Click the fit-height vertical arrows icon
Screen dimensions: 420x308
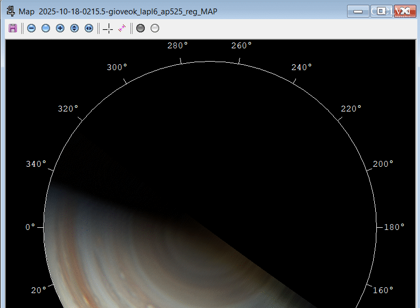[x=75, y=28]
